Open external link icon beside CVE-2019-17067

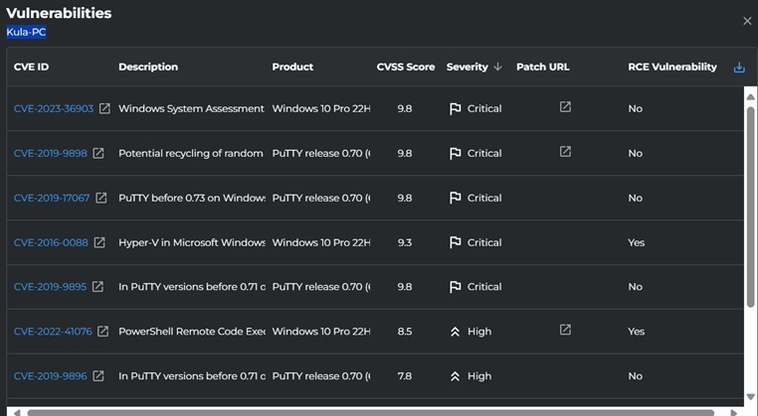[x=101, y=198]
